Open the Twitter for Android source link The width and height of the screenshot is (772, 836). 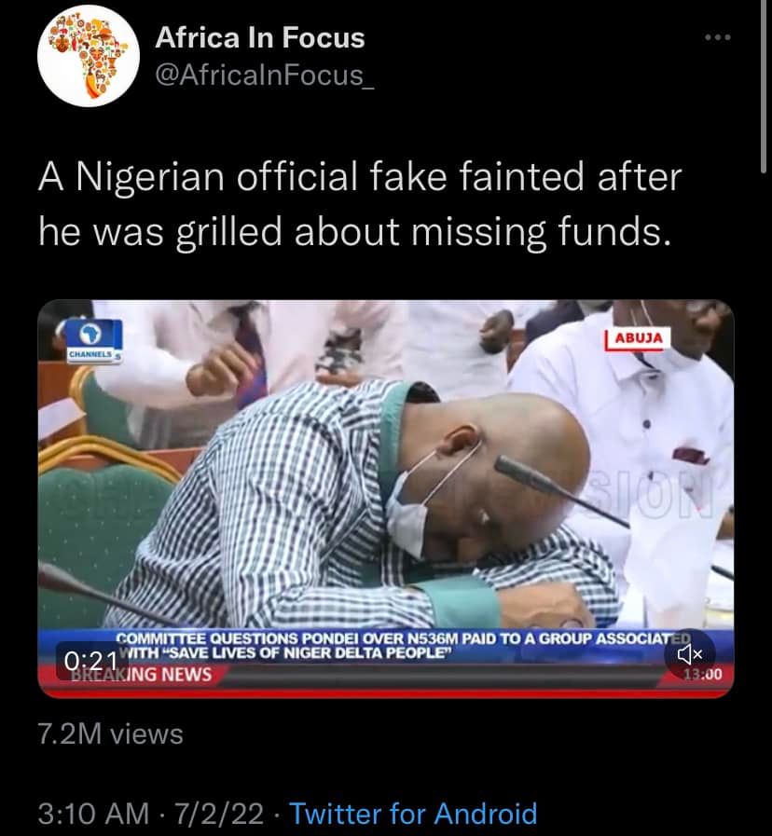click(x=413, y=813)
